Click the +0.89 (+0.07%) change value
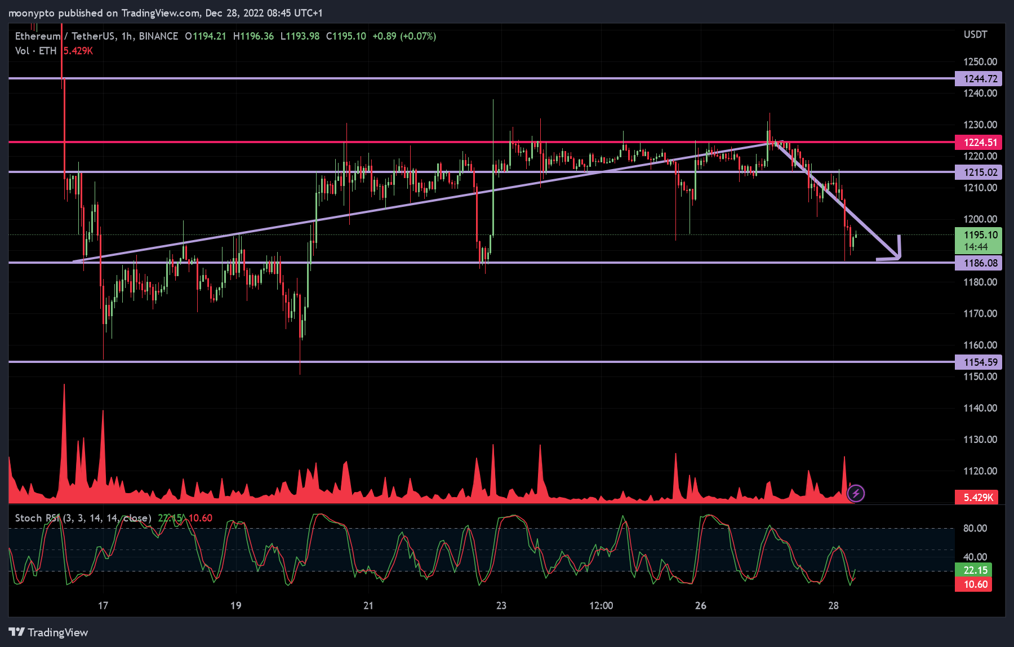The image size is (1014, 647). pos(404,36)
